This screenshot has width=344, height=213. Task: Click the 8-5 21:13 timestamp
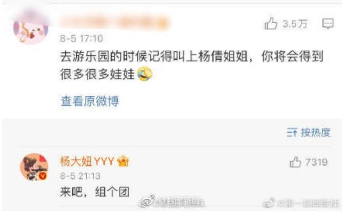[80, 176]
